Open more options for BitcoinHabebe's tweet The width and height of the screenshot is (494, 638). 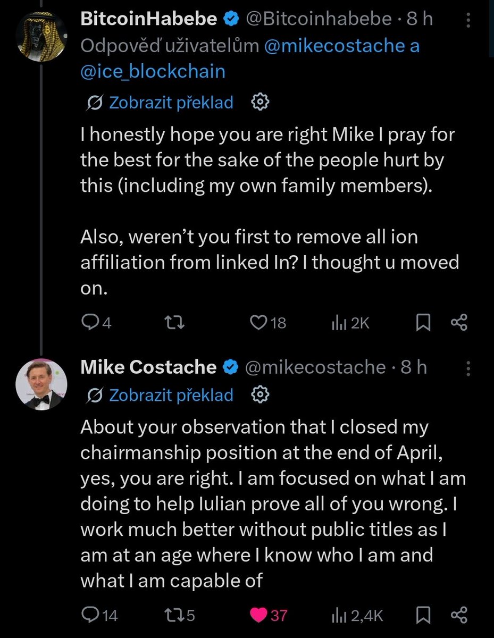point(468,21)
